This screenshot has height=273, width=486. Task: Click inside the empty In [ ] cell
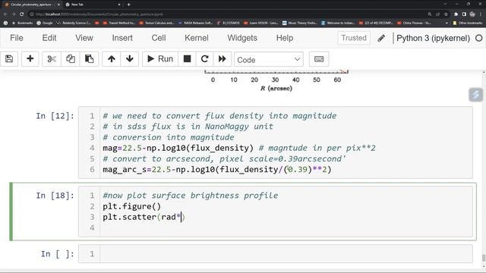pos(286,254)
